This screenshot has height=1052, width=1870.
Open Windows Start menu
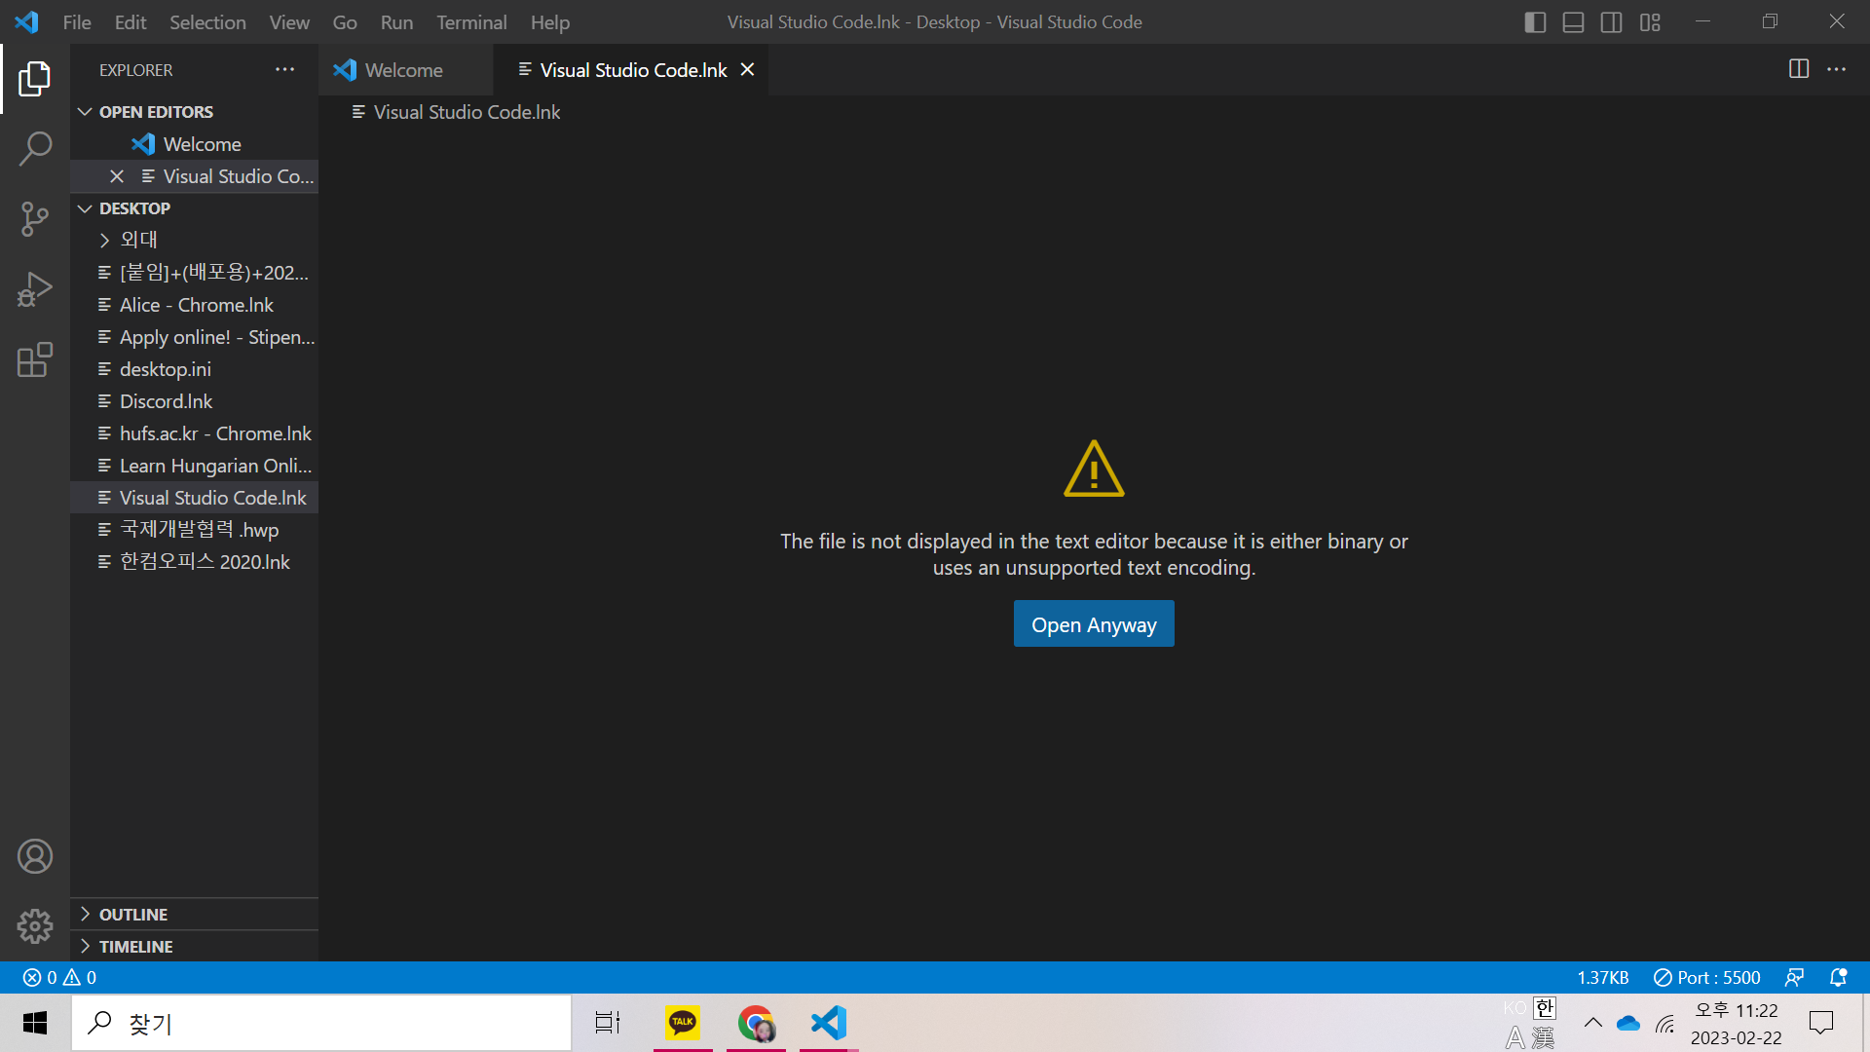click(x=35, y=1023)
